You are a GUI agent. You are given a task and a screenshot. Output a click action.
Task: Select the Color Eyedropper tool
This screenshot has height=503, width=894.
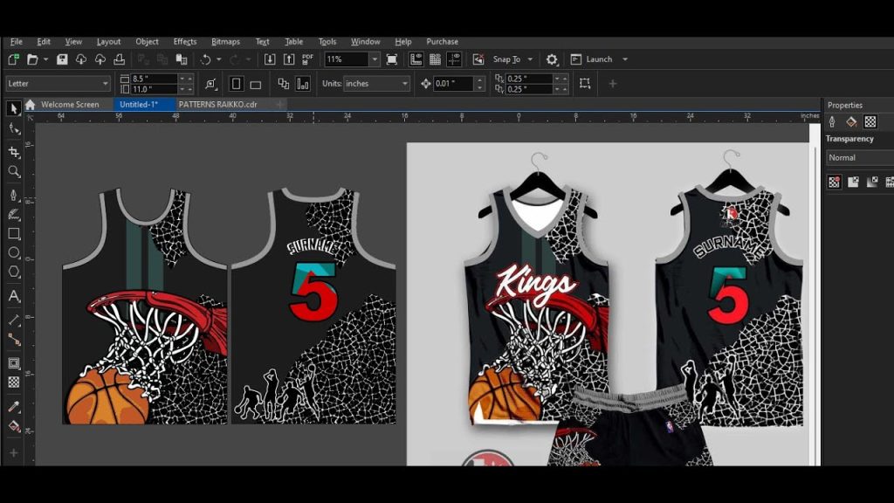point(14,407)
